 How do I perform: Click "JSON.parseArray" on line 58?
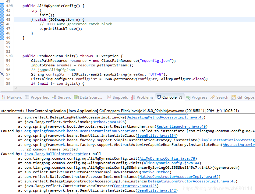119,79
